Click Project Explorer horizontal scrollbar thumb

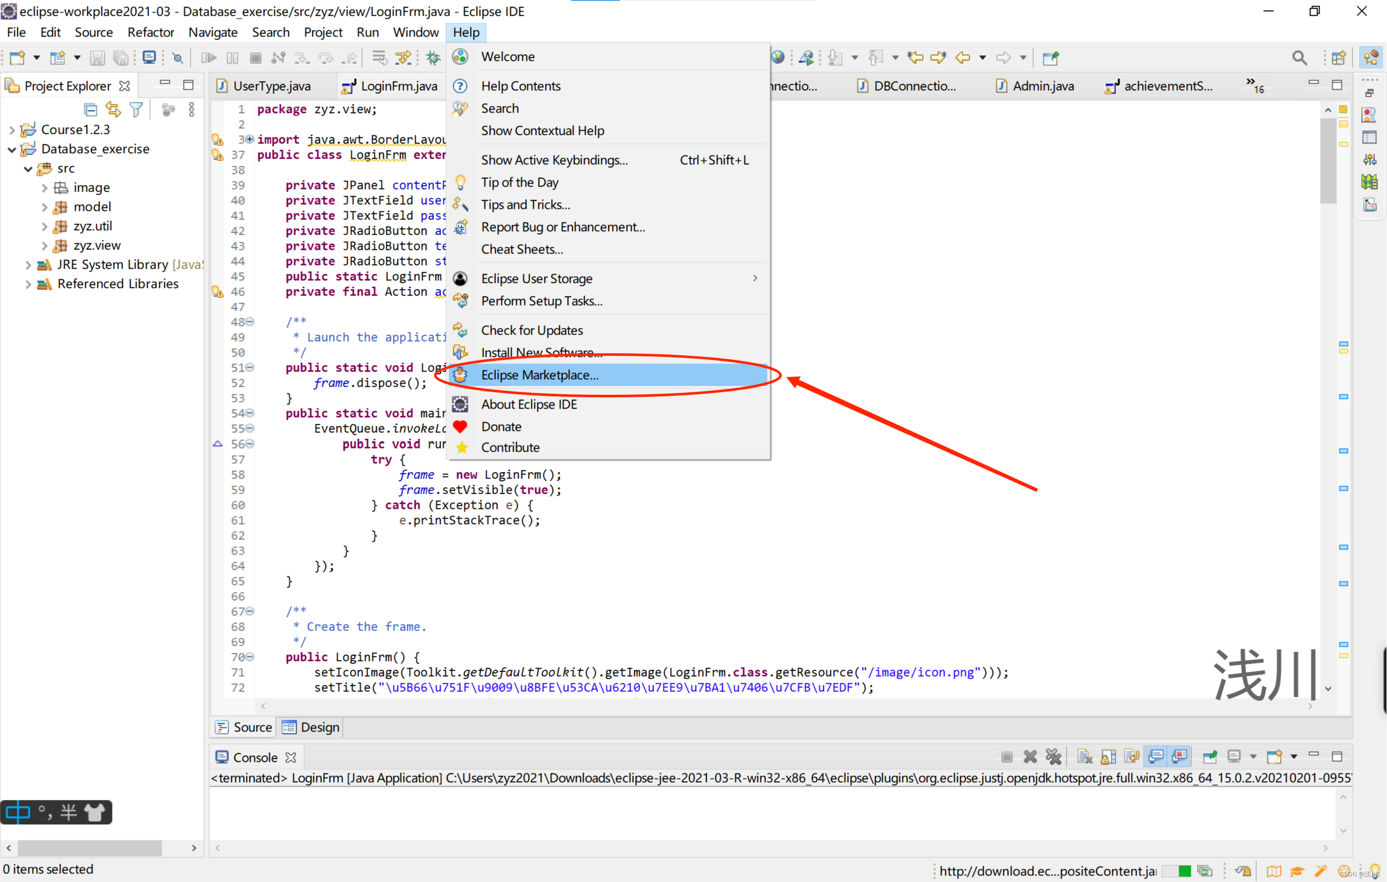pyautogui.click(x=89, y=848)
